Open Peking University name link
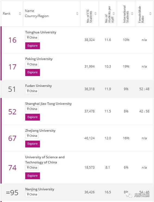The width and height of the screenshot is (154, 202). [x=39, y=59]
